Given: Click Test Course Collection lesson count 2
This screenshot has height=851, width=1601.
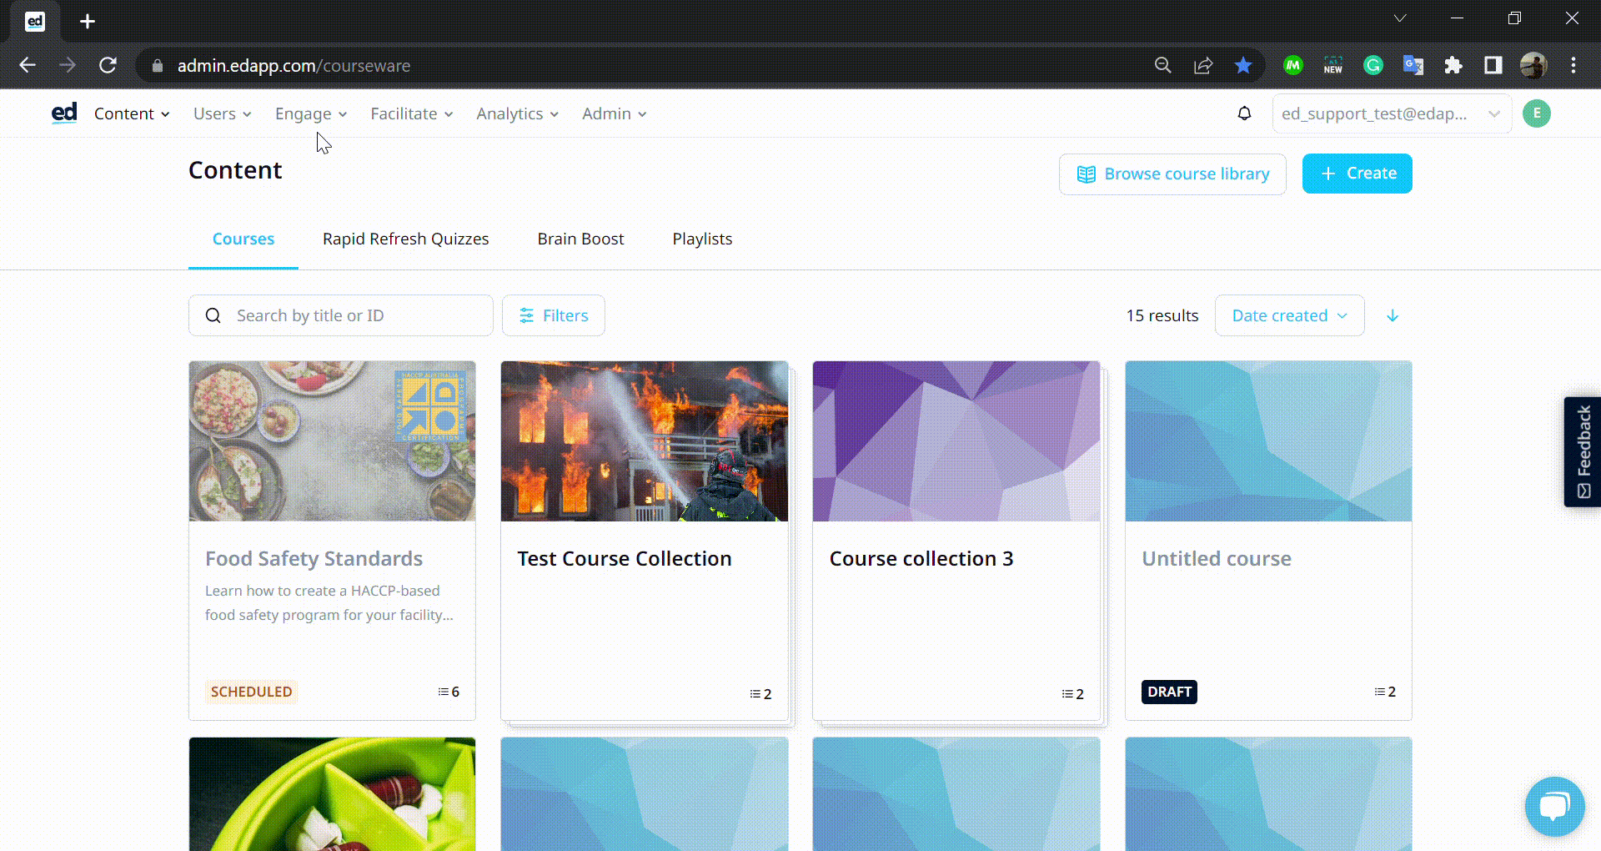Looking at the screenshot, I should [760, 694].
